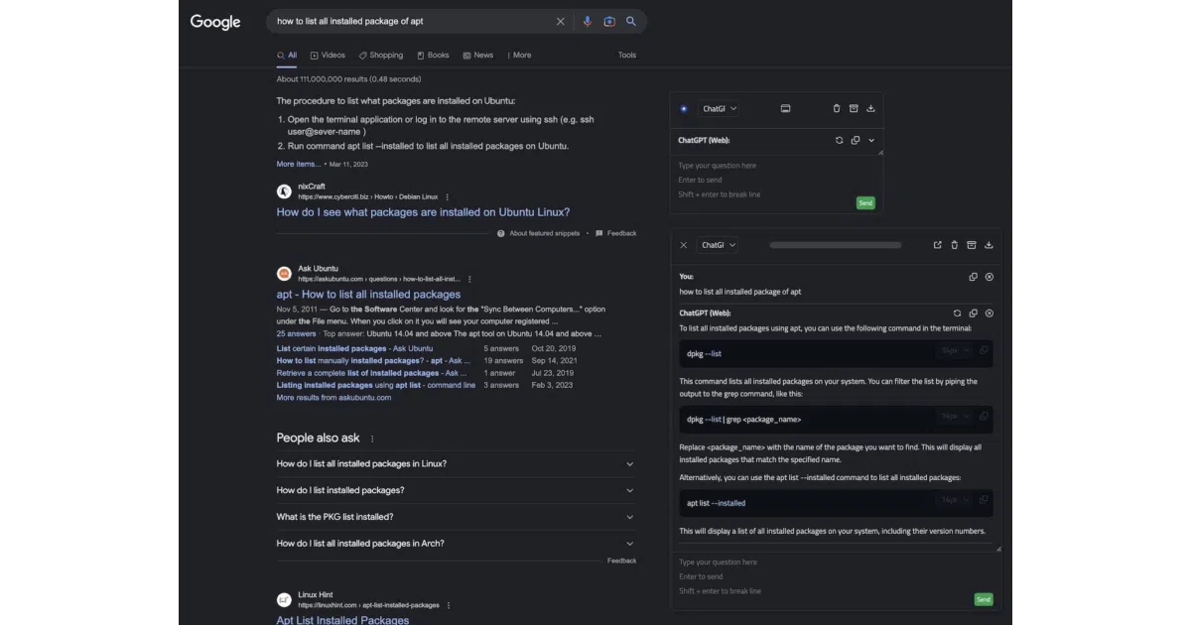Image resolution: width=1191 pixels, height=625 pixels.
Task: Collapse the empty ChatGPT card with its chevron
Action: (x=871, y=141)
